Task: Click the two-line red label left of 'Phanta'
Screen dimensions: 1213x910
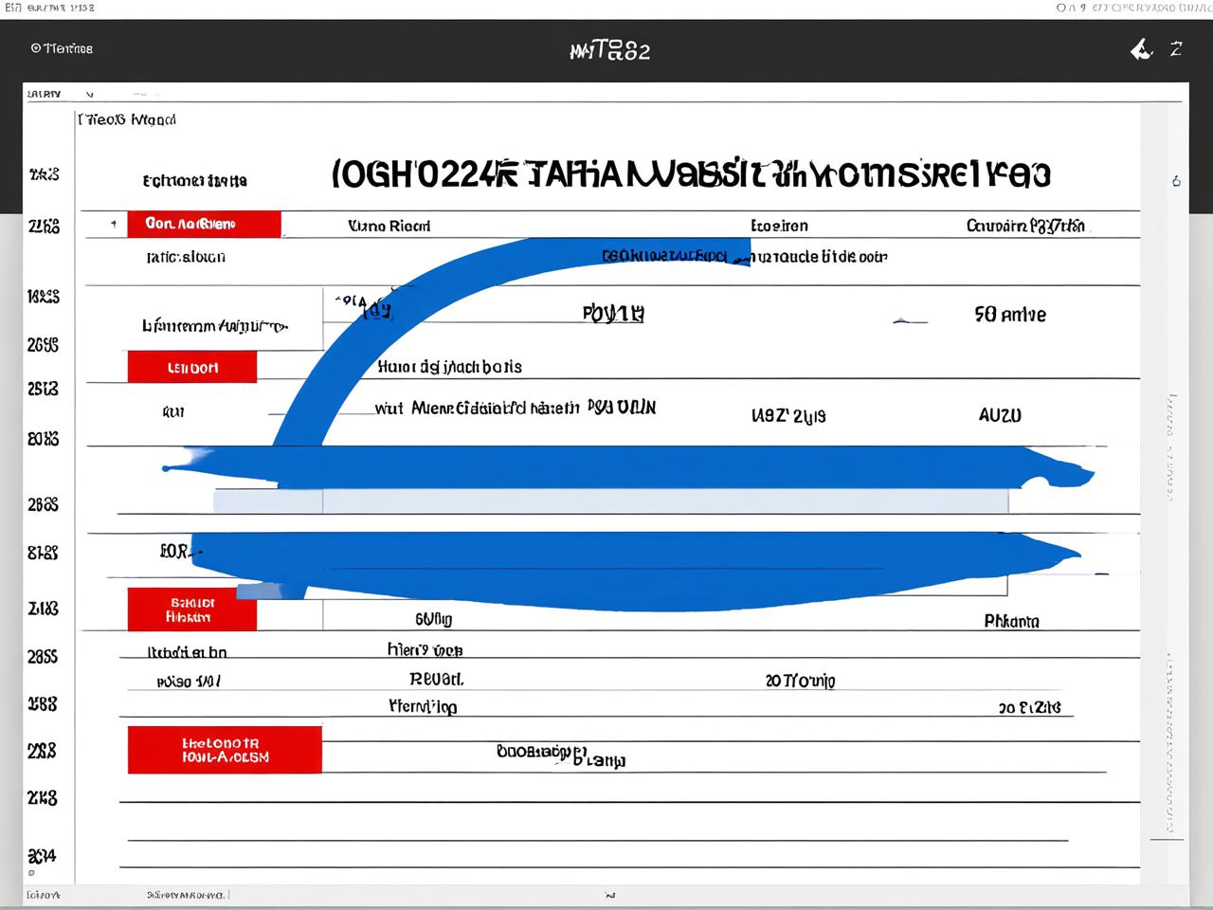Action: tap(192, 610)
